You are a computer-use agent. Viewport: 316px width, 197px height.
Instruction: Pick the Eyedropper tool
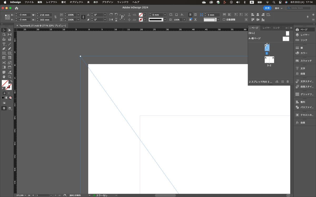pos(10,72)
